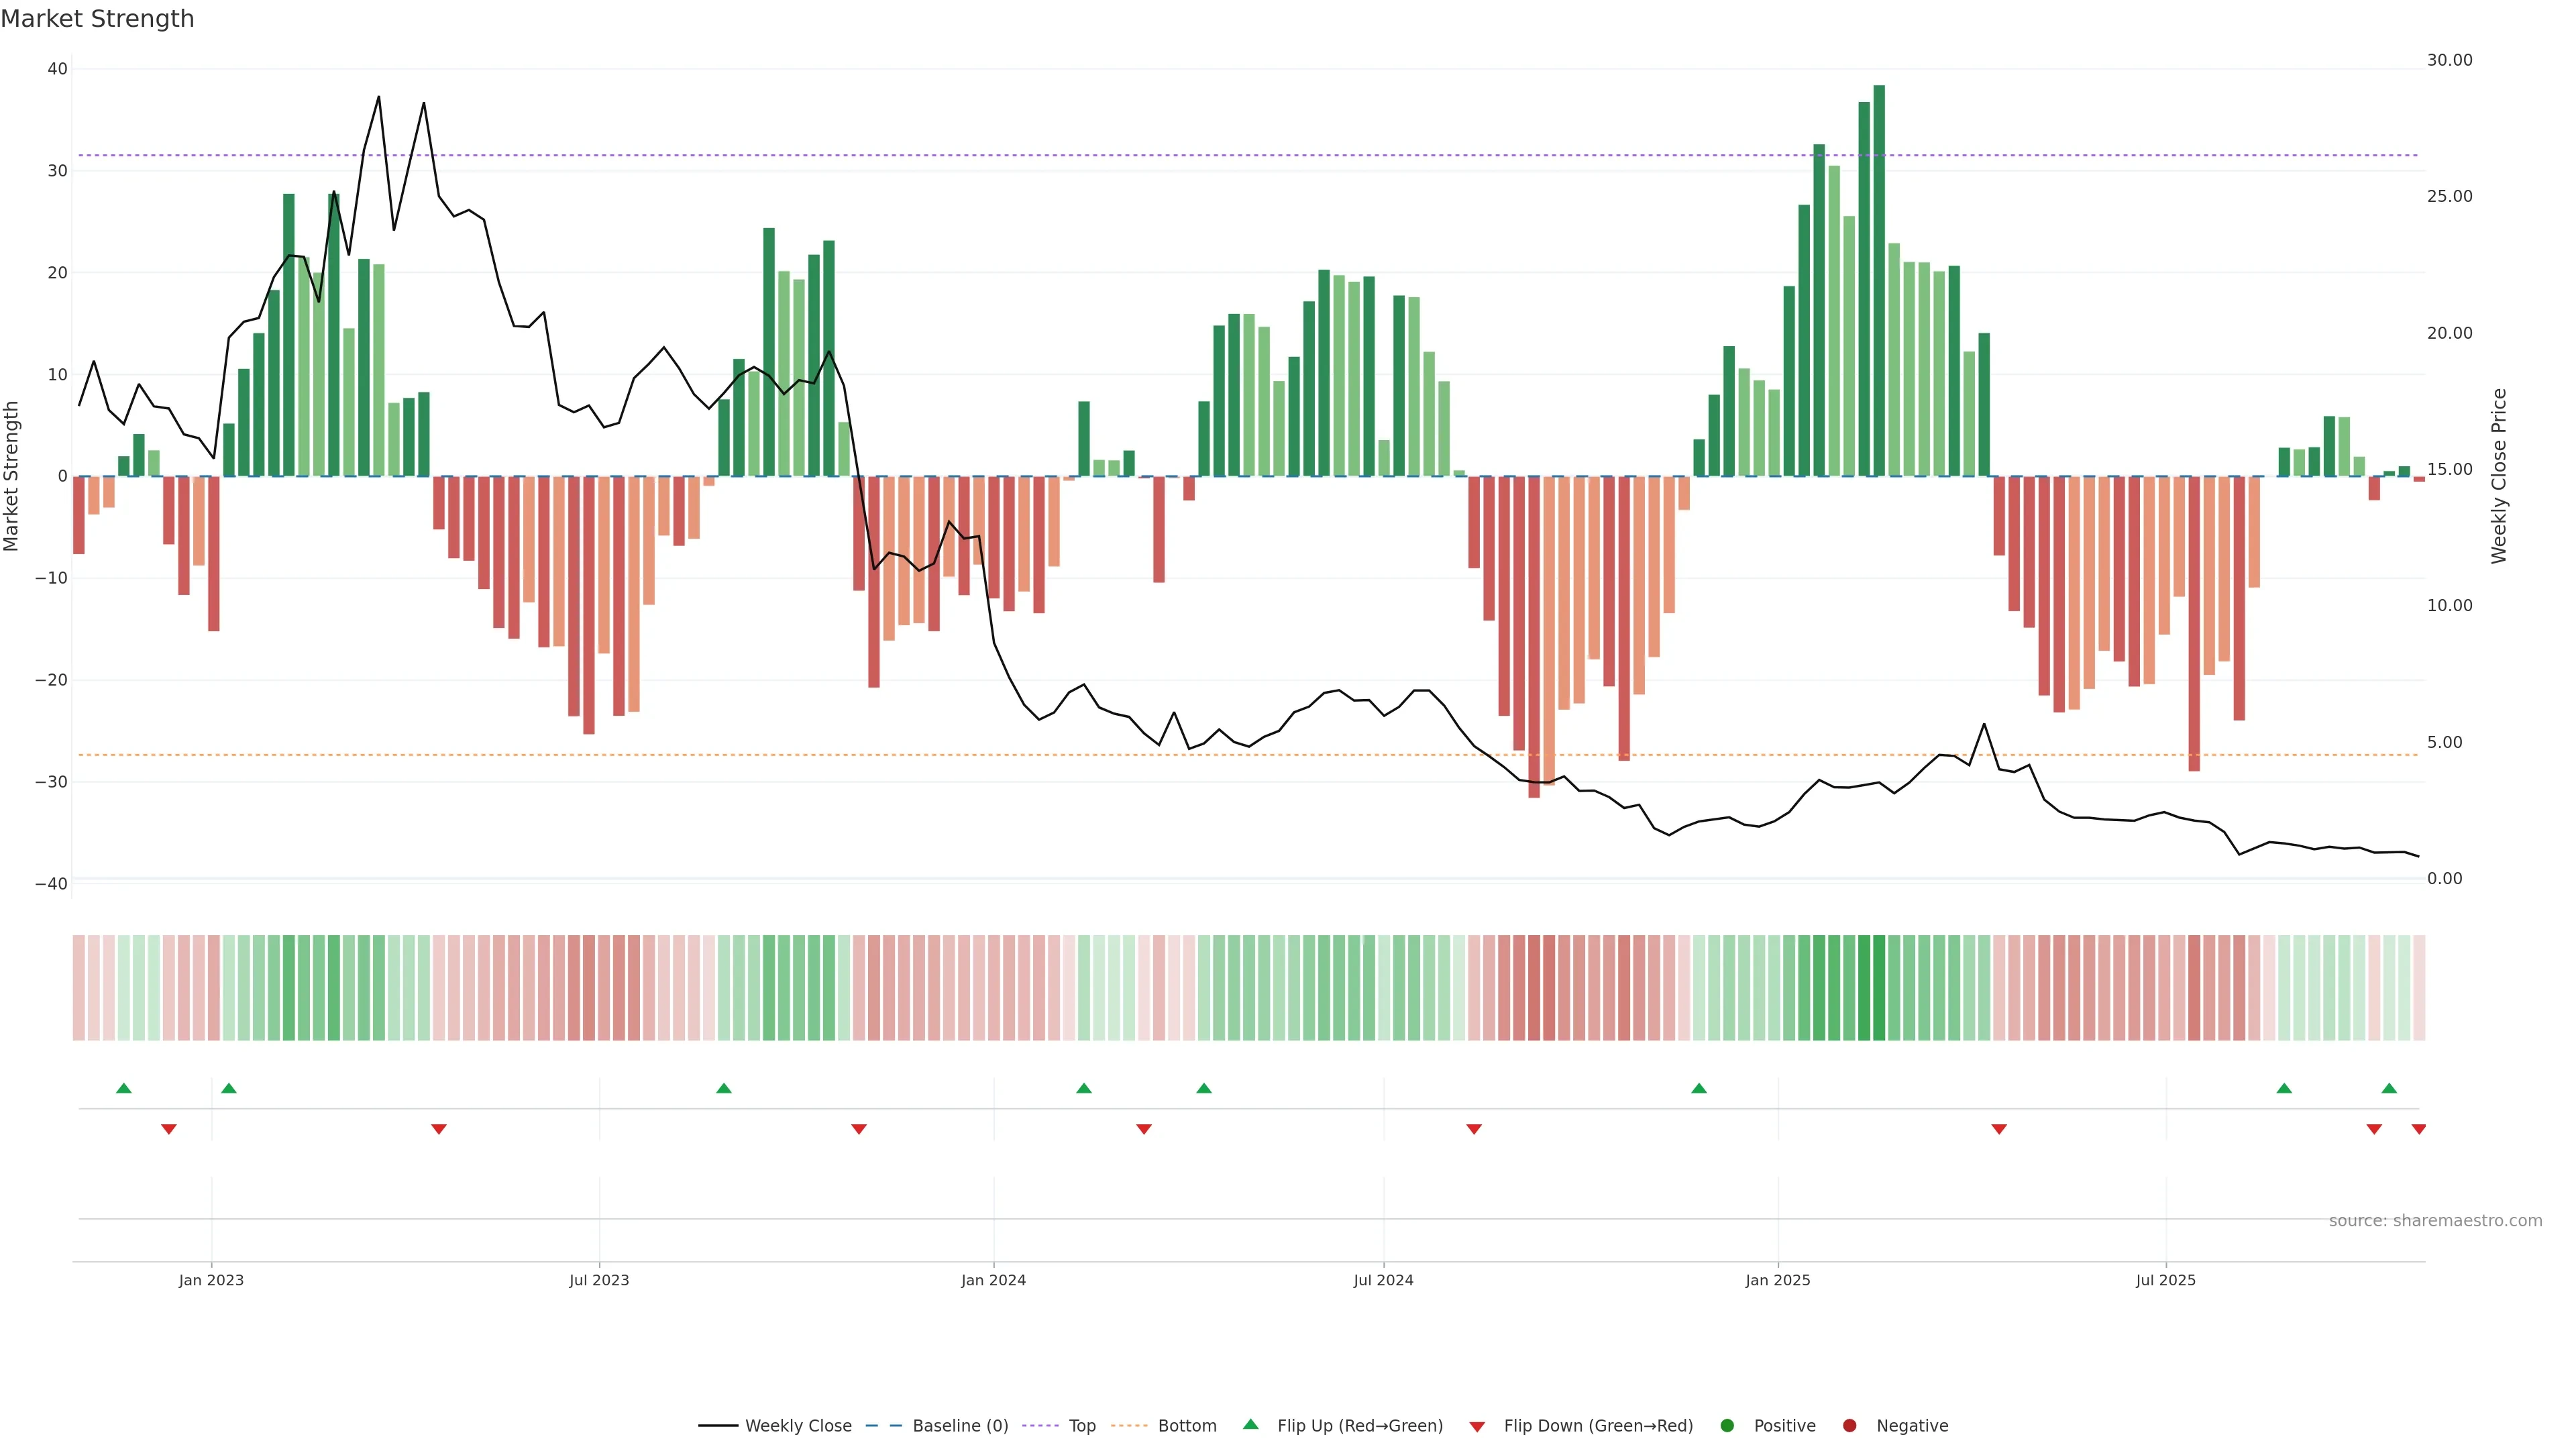The width and height of the screenshot is (2576, 1449).
Task: Click flip-up triangle just right of Jan 2023 gridline
Action: coord(229,1088)
